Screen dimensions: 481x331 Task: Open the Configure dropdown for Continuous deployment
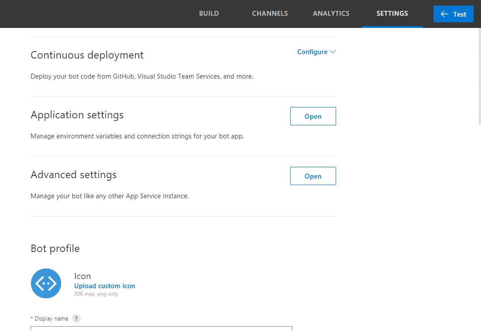[313, 52]
